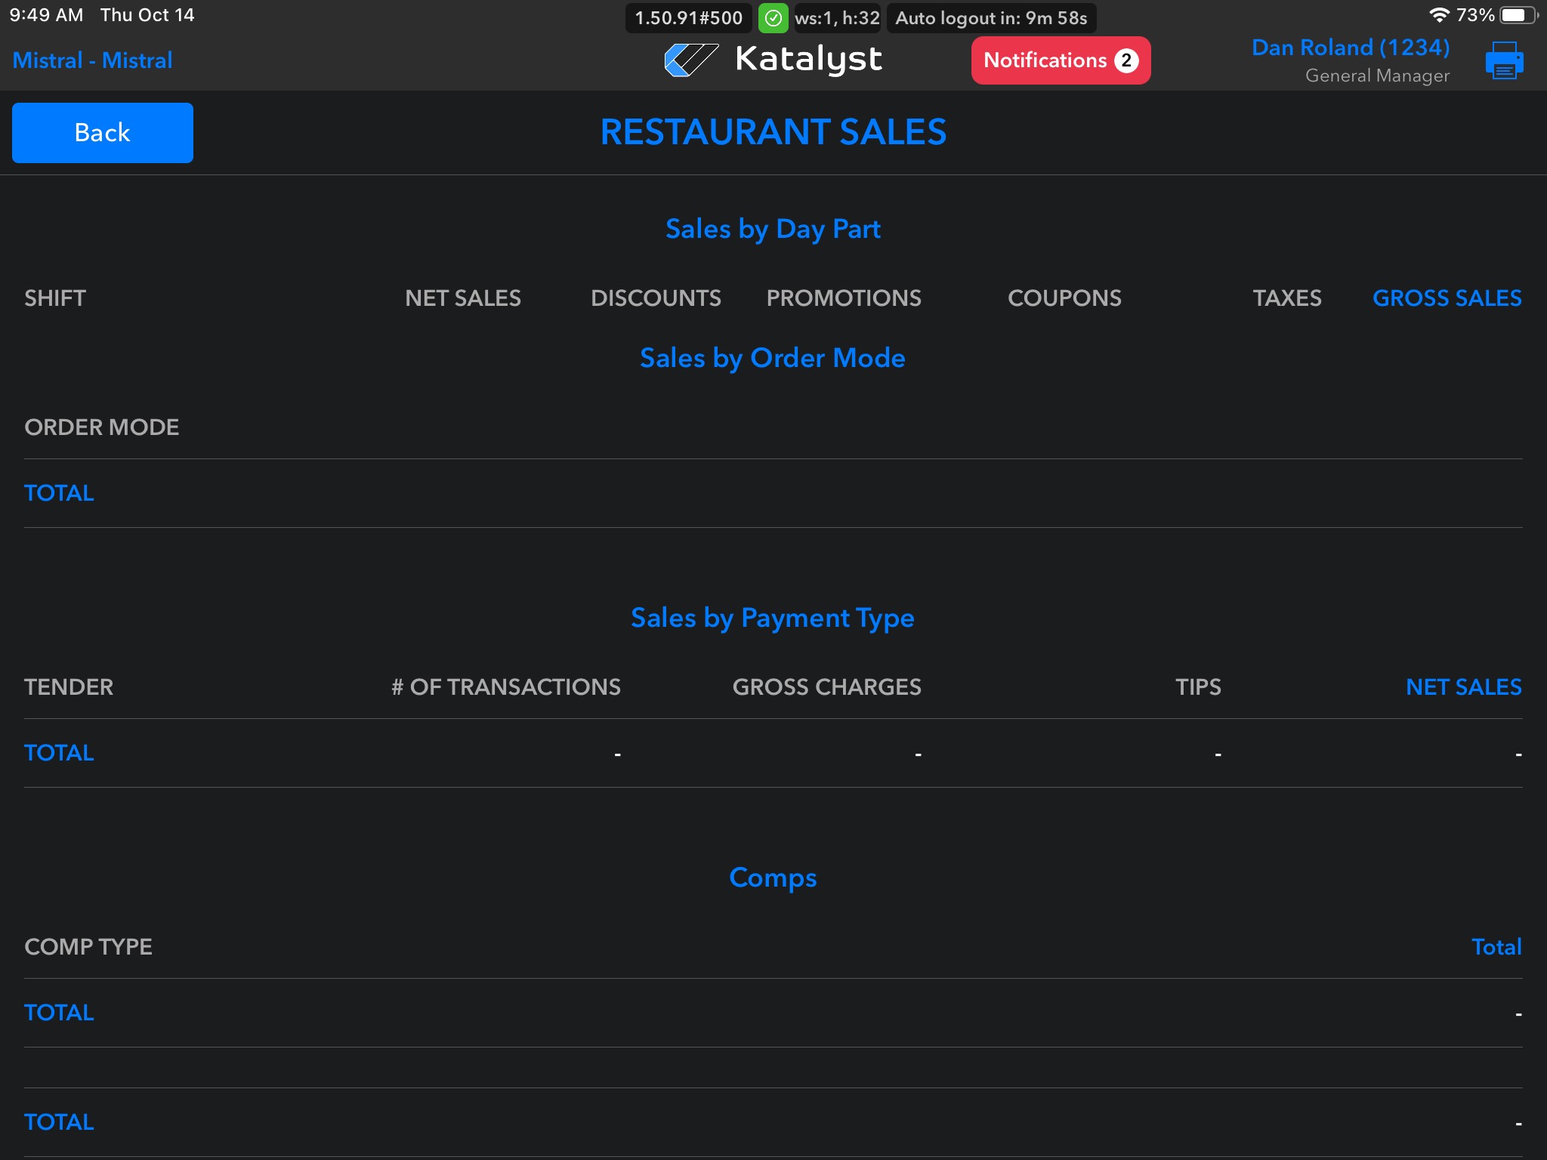The image size is (1547, 1160).
Task: Tap the app version number 1.50.91#500
Action: [x=688, y=18]
